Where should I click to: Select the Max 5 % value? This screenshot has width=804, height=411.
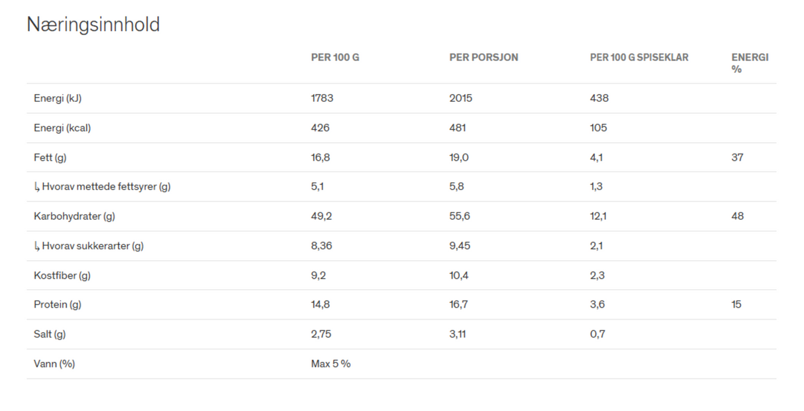(331, 364)
